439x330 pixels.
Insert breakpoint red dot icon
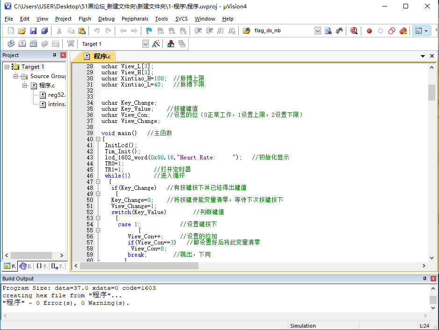coord(369,31)
